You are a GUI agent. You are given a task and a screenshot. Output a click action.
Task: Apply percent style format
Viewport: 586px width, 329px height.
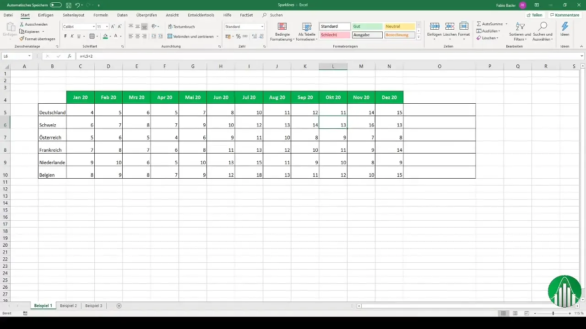(238, 36)
